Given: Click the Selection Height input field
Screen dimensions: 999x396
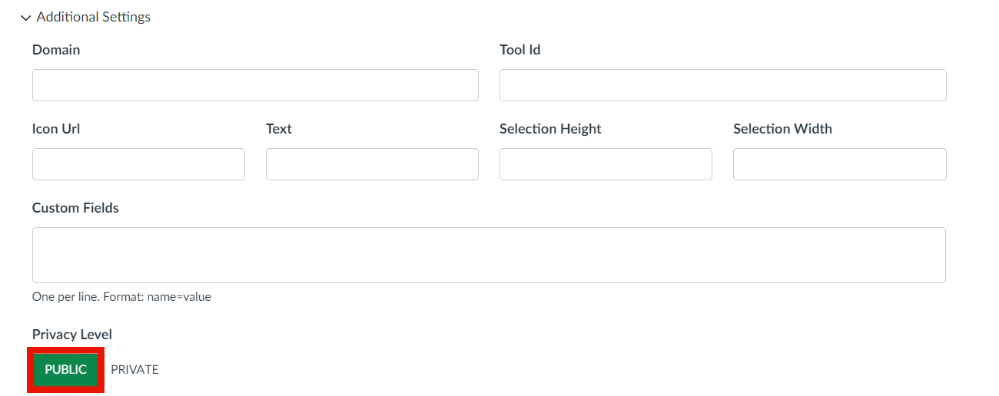Looking at the screenshot, I should [606, 164].
